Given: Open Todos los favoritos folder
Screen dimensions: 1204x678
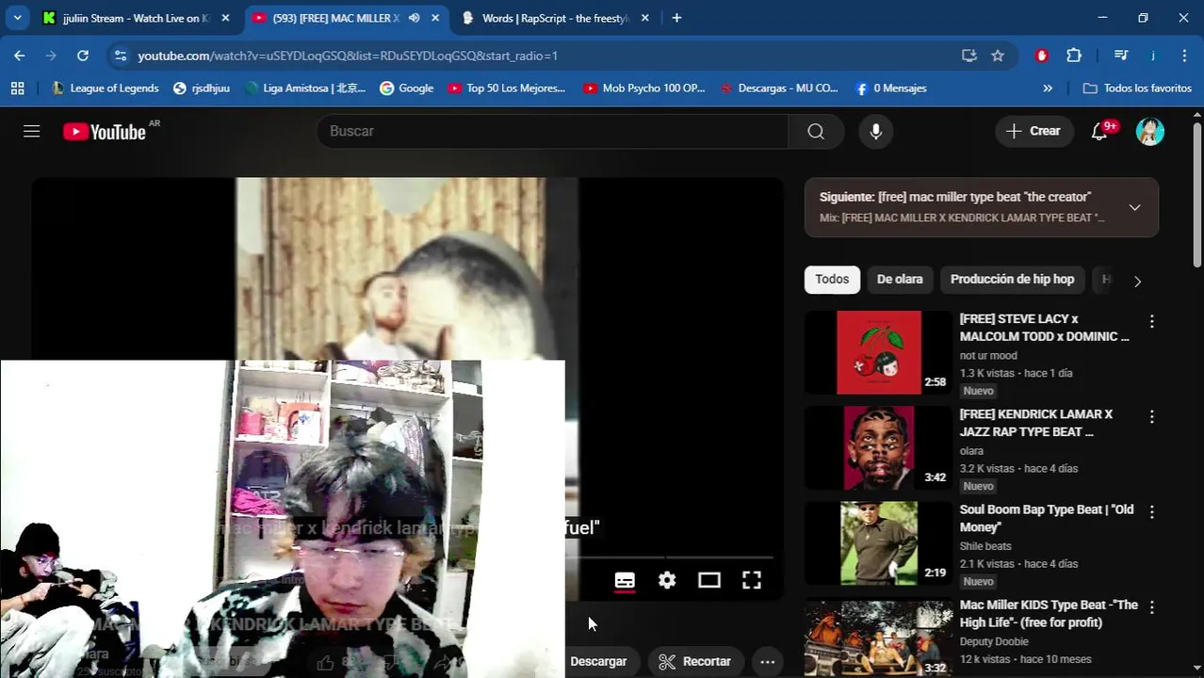Looking at the screenshot, I should pos(1137,88).
